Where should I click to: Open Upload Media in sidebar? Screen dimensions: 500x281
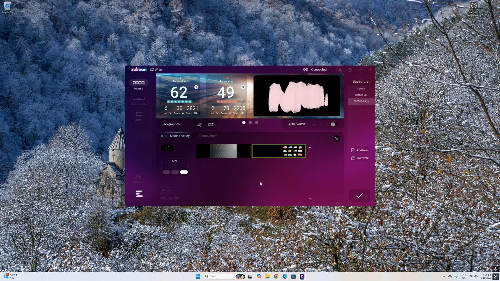pos(139,98)
